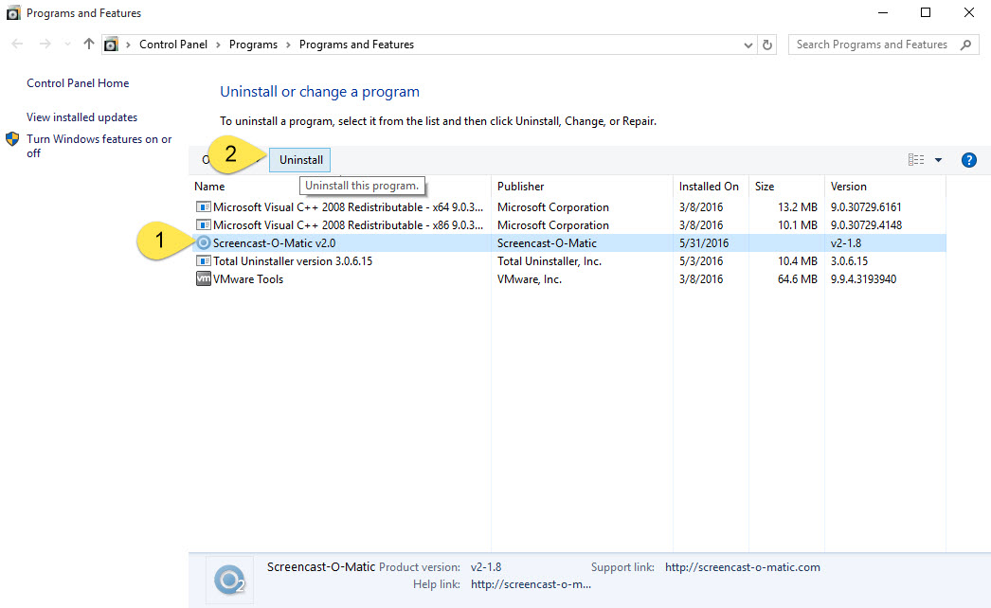This screenshot has height=608, width=991.
Task: Open View installed updates link
Action: (x=81, y=116)
